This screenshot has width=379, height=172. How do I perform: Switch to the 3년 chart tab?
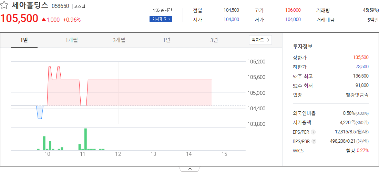[214, 40]
